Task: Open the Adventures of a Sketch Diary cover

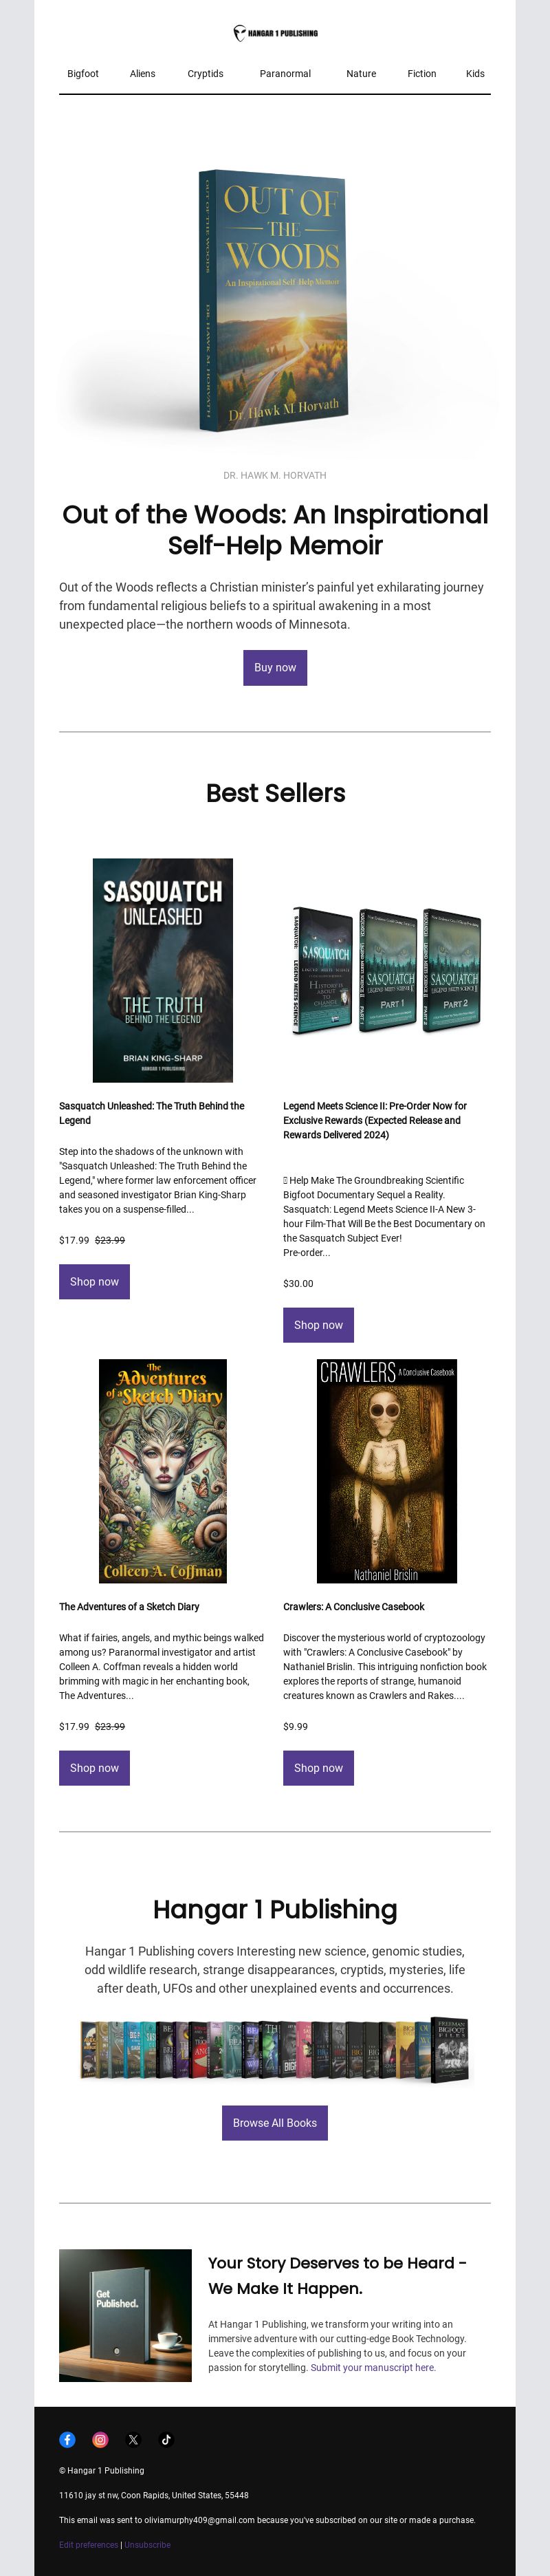Action: pyautogui.click(x=163, y=1471)
